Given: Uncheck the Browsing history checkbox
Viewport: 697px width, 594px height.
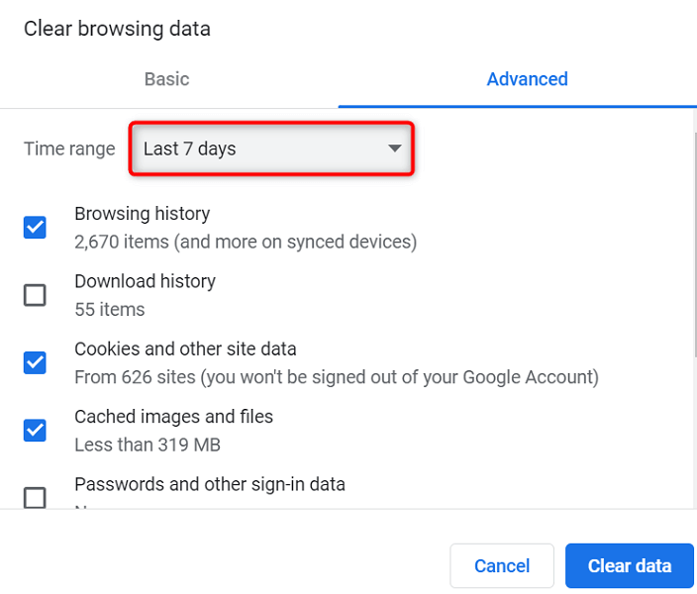Looking at the screenshot, I should pos(35,228).
